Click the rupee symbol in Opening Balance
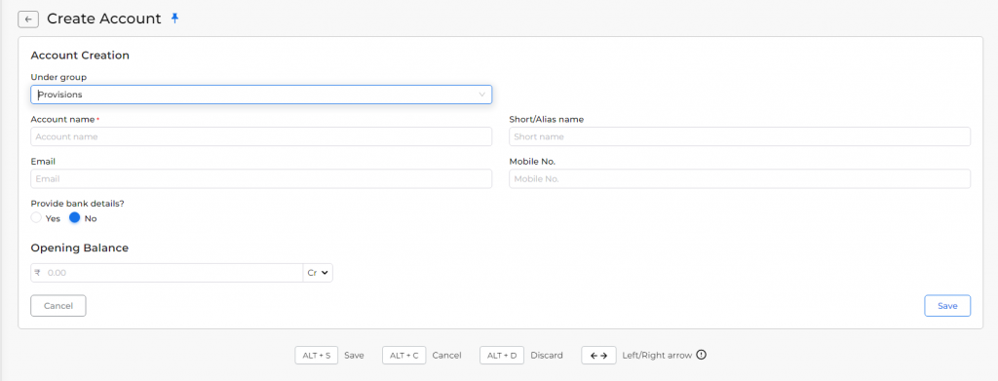Image resolution: width=998 pixels, height=381 pixels. coord(38,272)
